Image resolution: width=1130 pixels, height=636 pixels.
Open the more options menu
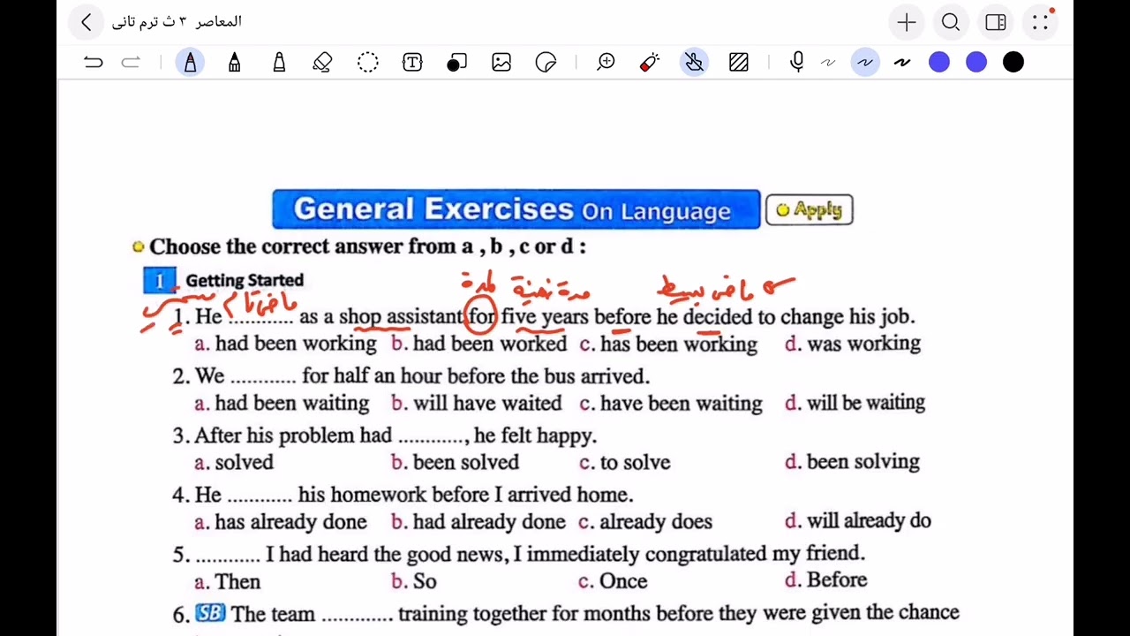tap(1041, 23)
